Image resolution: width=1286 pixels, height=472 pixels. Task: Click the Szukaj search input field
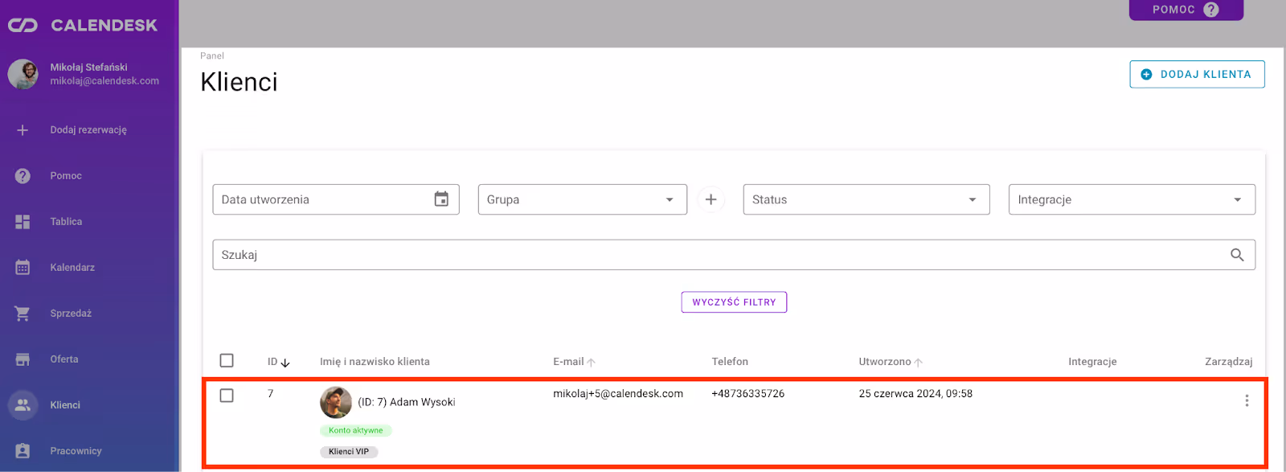coord(715,255)
